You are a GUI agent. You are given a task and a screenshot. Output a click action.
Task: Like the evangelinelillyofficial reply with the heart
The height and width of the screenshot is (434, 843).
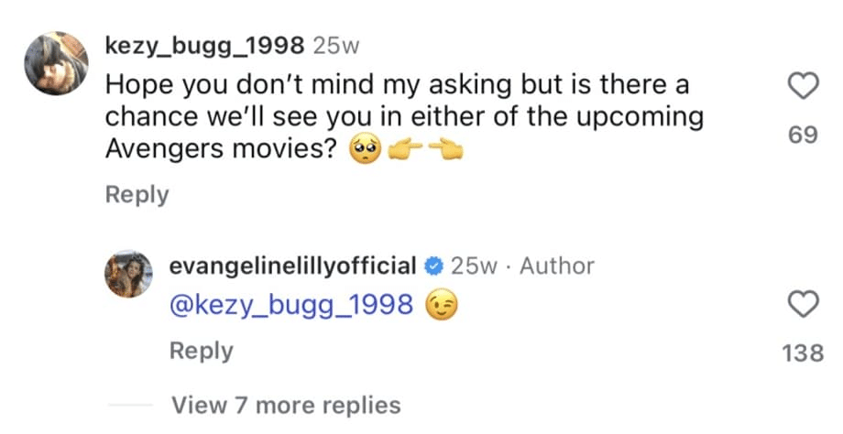pyautogui.click(x=803, y=306)
